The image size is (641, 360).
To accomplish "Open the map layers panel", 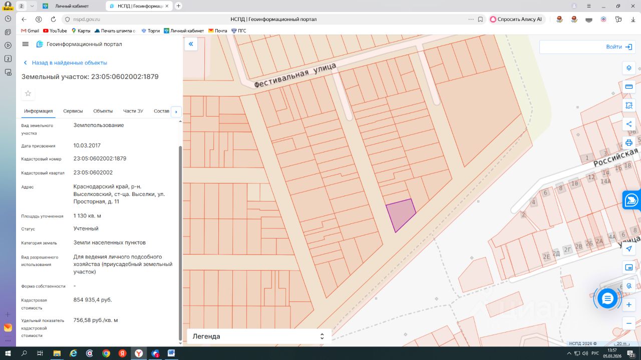I will 629,68.
